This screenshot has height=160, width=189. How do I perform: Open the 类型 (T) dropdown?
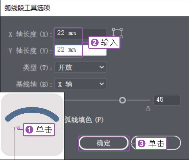point(80,67)
